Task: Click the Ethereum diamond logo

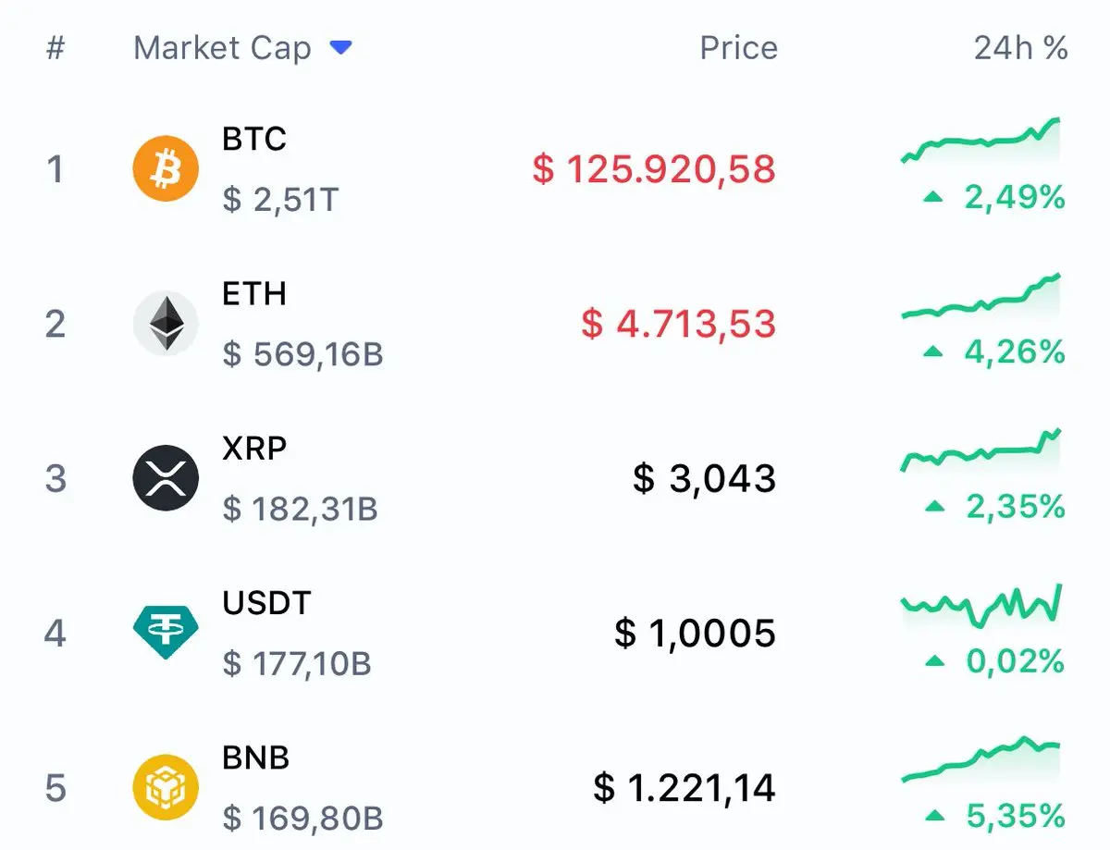Action: pos(166,323)
